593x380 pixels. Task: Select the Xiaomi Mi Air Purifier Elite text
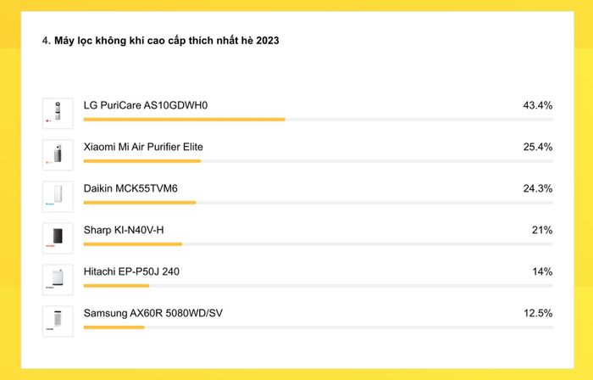143,147
